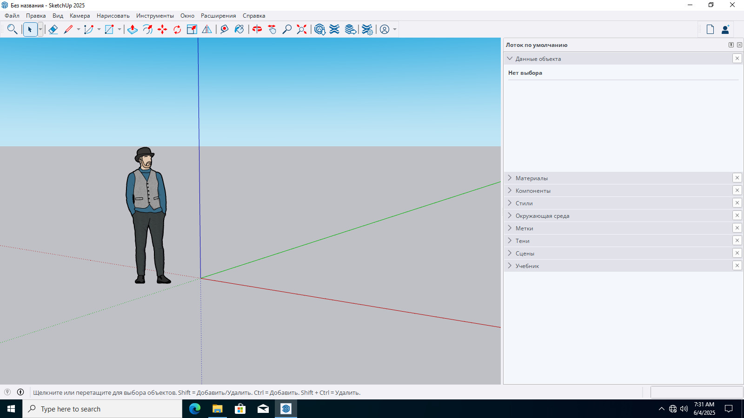
Task: Choose the Eraser tool
Action: pyautogui.click(x=53, y=29)
